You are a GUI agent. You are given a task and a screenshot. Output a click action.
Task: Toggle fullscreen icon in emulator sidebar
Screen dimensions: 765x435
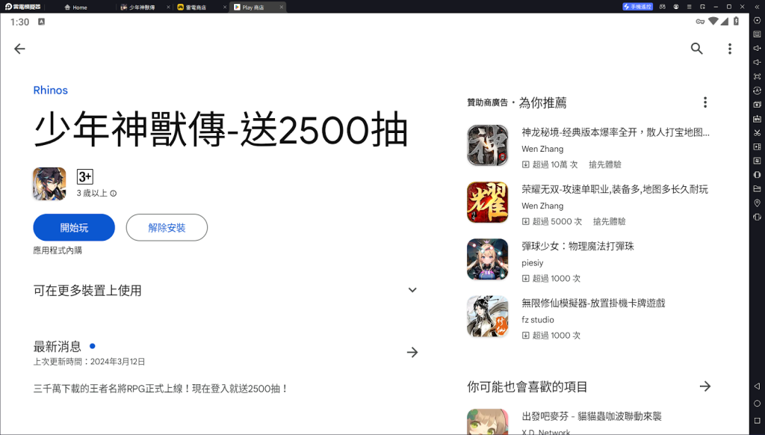click(758, 76)
